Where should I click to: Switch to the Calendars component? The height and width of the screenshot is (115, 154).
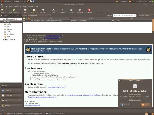(x=11, y=96)
